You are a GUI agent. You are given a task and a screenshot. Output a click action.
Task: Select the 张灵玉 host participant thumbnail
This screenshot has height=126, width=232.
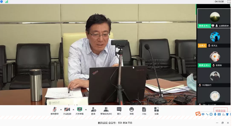click(x=214, y=38)
